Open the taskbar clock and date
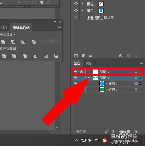145x146 pixels. click(x=120, y=140)
